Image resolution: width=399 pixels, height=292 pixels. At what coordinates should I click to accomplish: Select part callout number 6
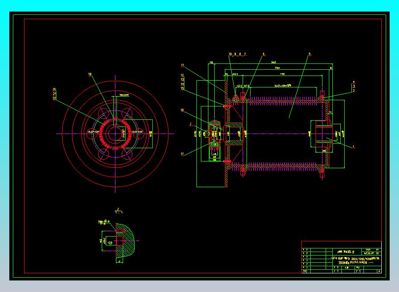pos(263,54)
